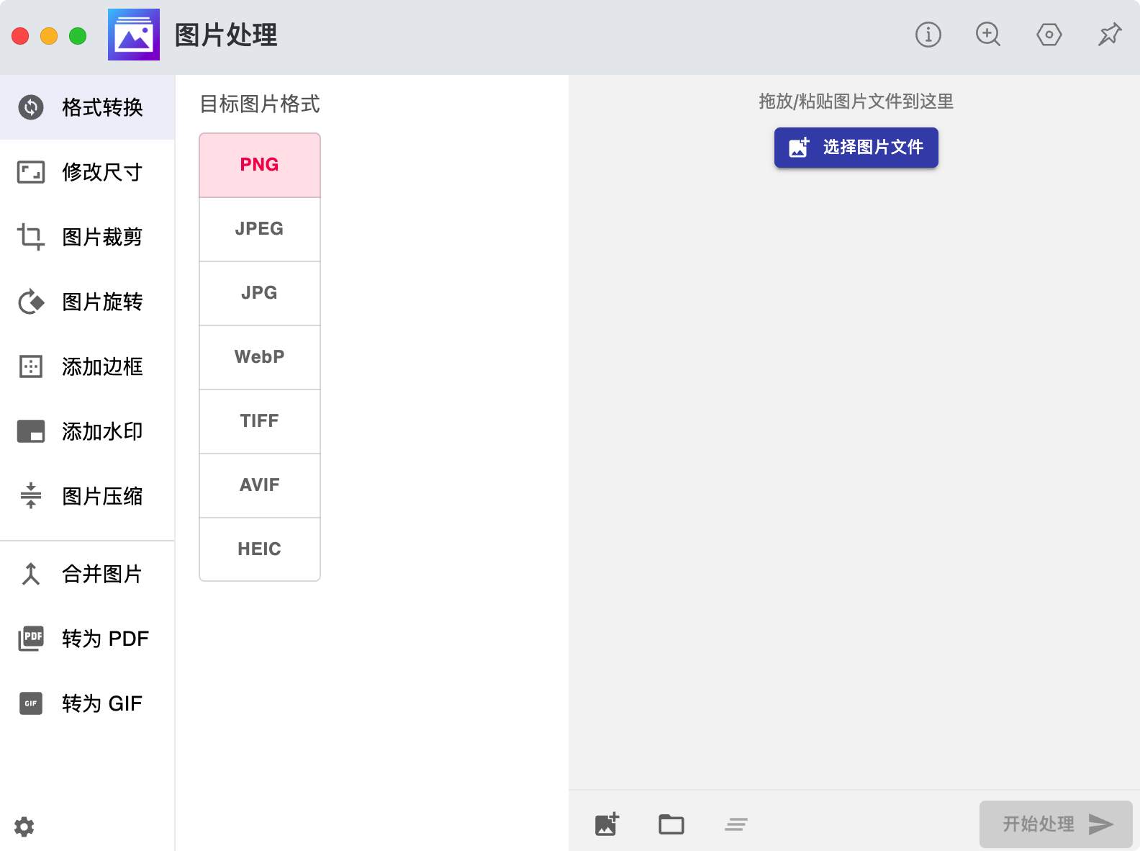Go to 添加水印 watermark section
The width and height of the screenshot is (1140, 851).
click(87, 431)
